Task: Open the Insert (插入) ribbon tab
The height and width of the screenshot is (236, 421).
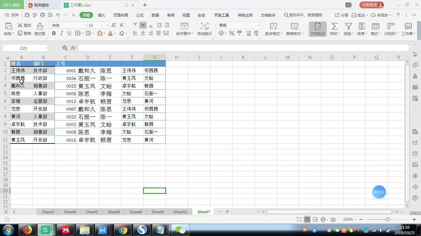Action: (x=101, y=15)
